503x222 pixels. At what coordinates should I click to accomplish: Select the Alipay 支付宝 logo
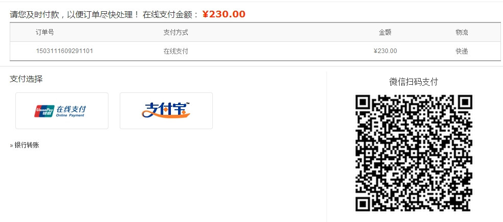click(x=166, y=110)
